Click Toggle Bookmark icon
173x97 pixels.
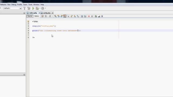point(78,16)
